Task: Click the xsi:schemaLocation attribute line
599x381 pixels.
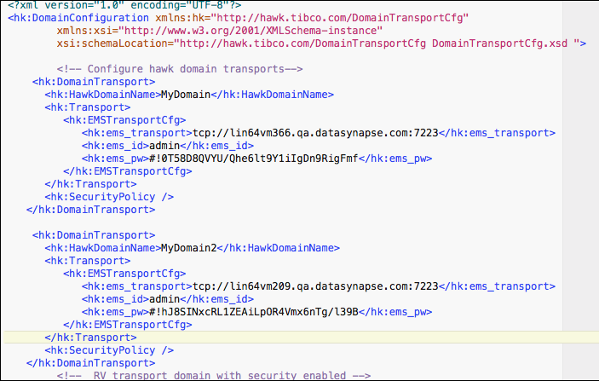Action: [x=321, y=43]
